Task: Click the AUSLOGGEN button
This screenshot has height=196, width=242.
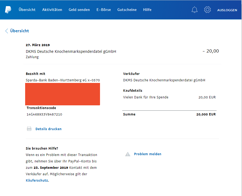Action: pos(227,10)
